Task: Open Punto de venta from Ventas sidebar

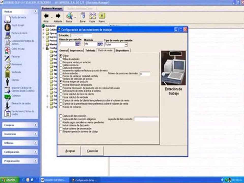Action: pyautogui.click(x=7, y=19)
